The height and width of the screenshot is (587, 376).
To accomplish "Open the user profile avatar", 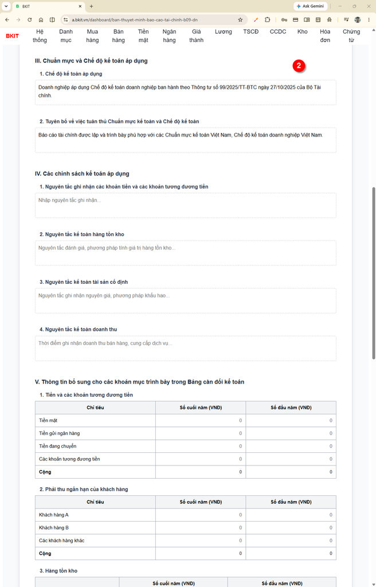I will 358,20.
